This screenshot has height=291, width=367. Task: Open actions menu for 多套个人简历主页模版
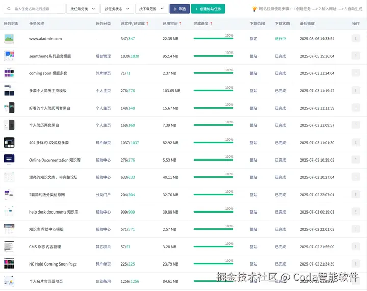356,90
